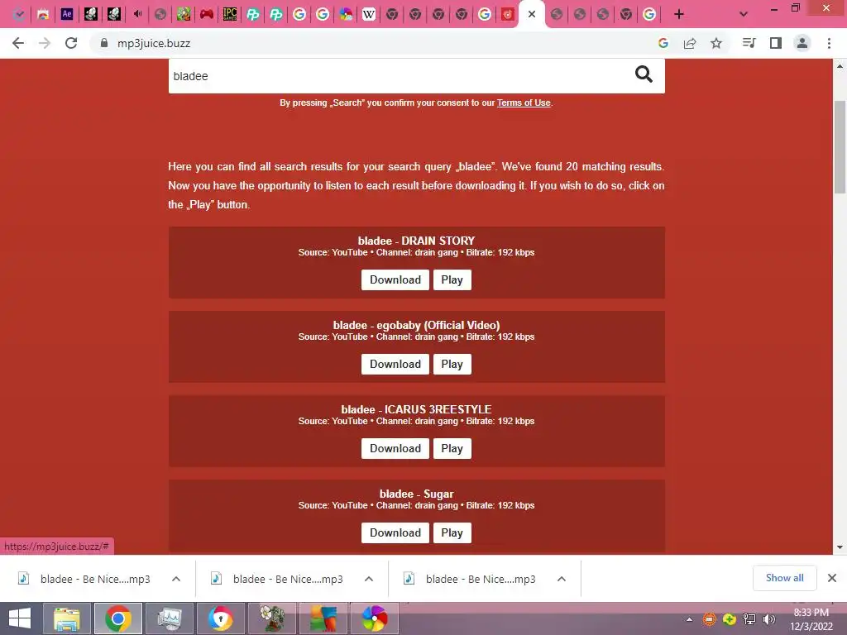
Task: View site info via the lock icon
Action: pos(104,43)
